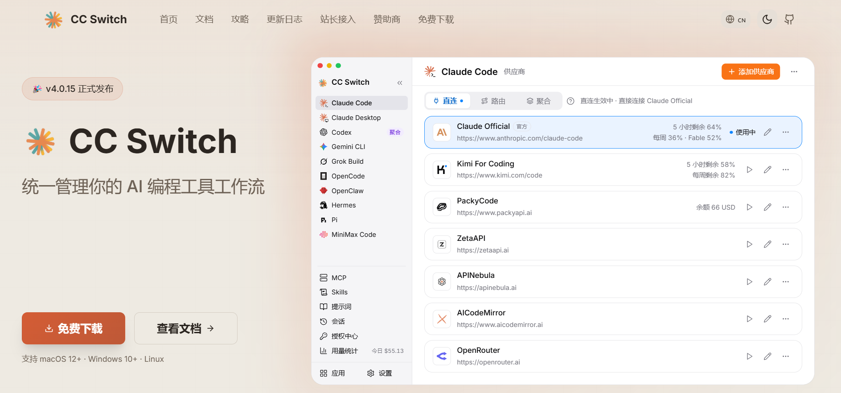Show help for the 直连生效中 status
Viewport: 841px width, 393px height.
tap(570, 101)
